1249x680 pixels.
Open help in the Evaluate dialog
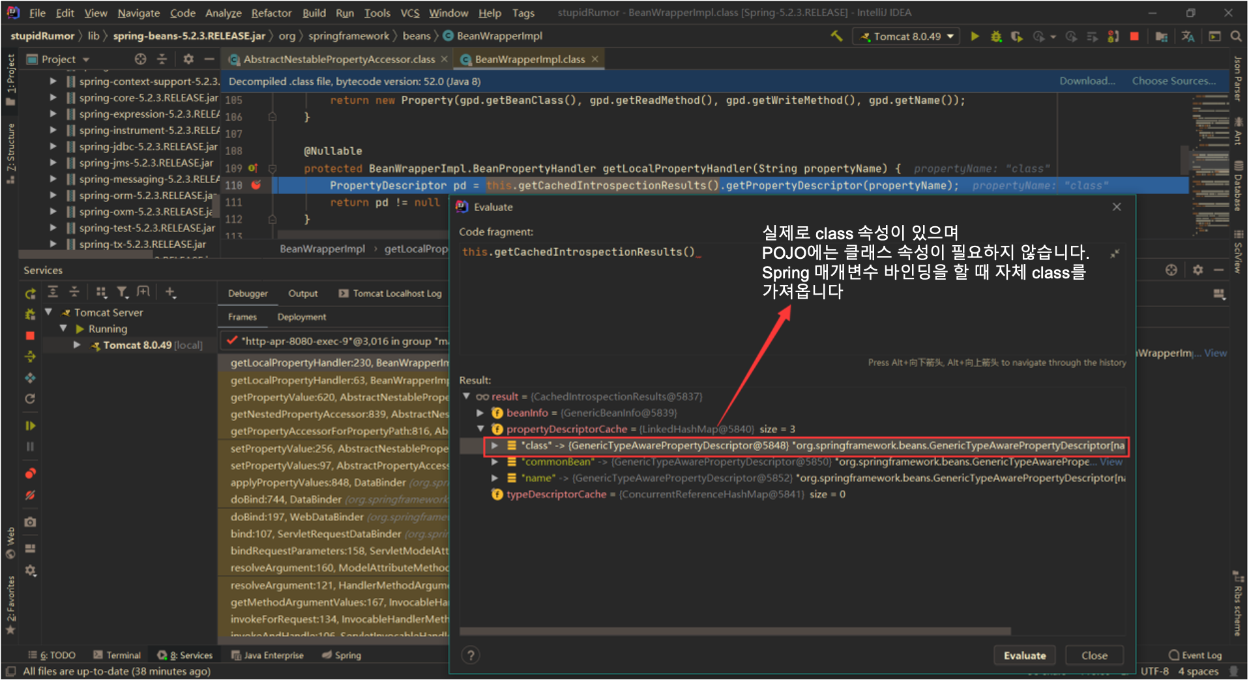(471, 655)
